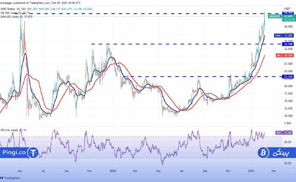Click the +2.478 (+6.04%) change value
296x182 pixels.
pos(82,9)
